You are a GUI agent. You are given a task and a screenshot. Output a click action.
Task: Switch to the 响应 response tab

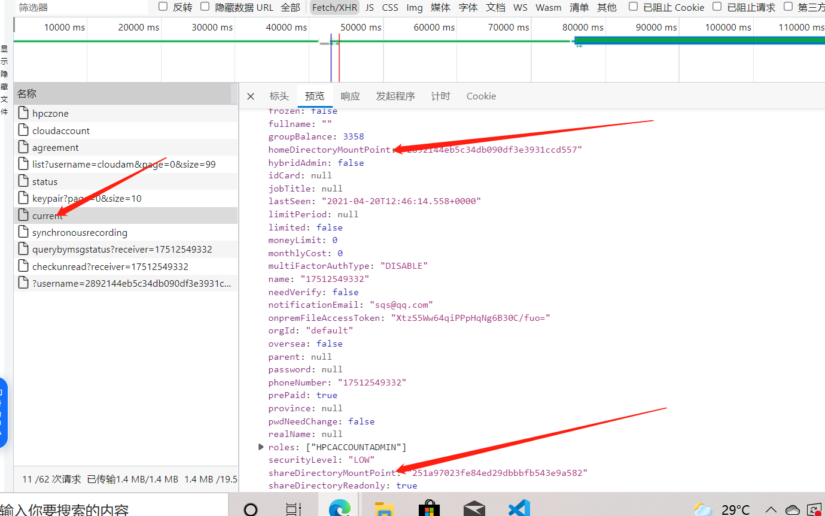350,96
